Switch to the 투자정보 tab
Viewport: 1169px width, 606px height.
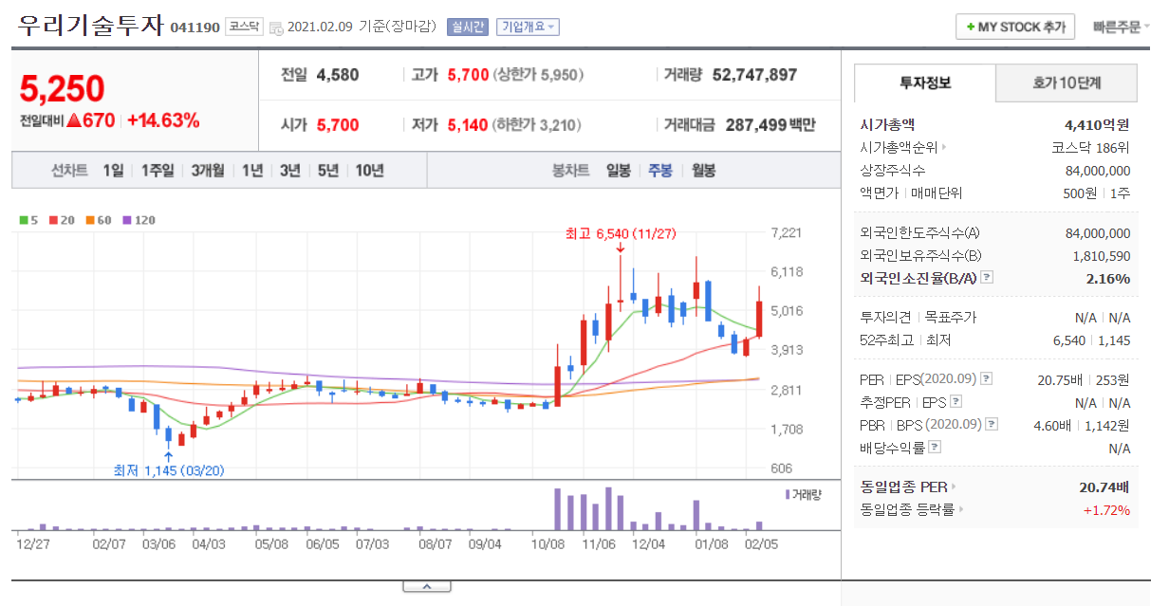tap(925, 83)
